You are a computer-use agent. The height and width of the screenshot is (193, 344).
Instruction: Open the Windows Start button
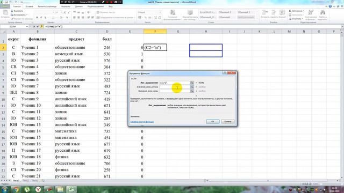[x=5, y=189]
